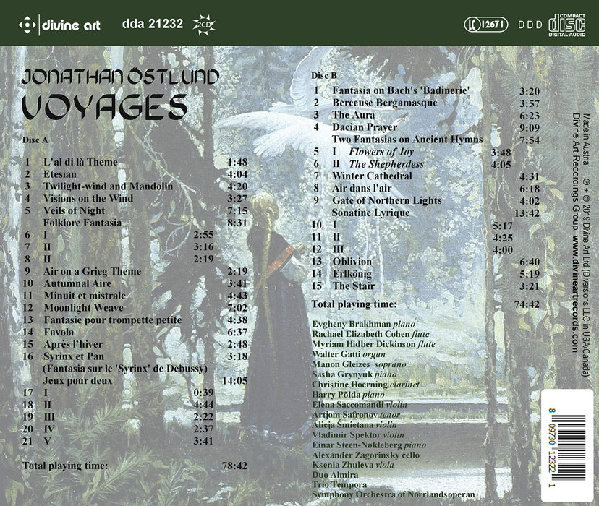The height and width of the screenshot is (506, 599).
Task: Click performer Alexander Zagorinsky cello
Action: (x=365, y=455)
